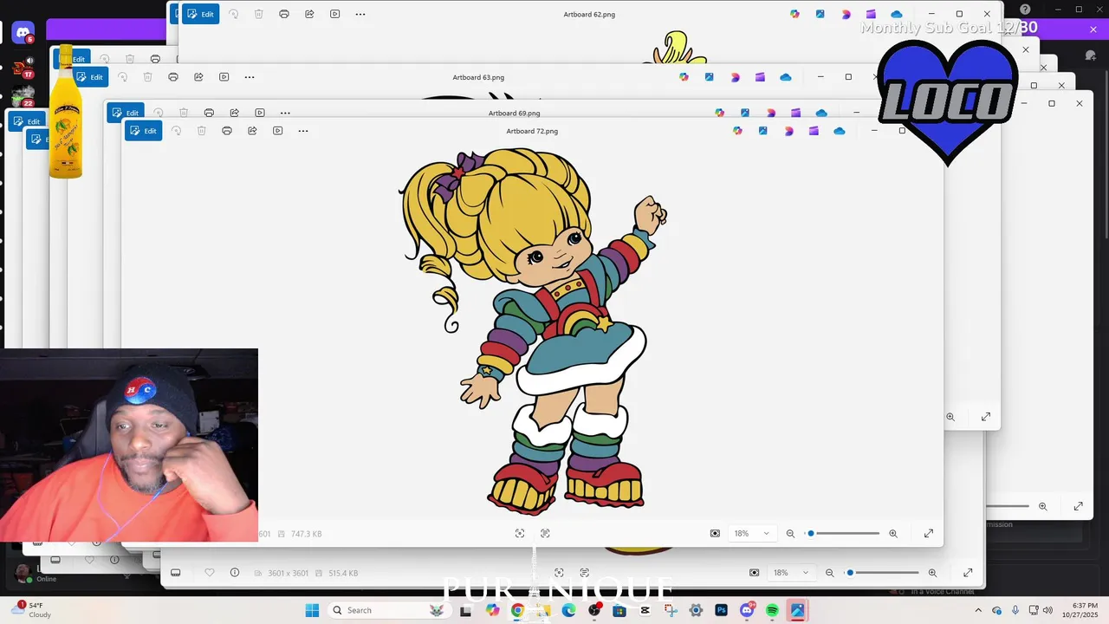Open Clipchamp icon in Artboard 72.png toolbar
Viewport: 1109px width, 624px height.
tap(814, 131)
